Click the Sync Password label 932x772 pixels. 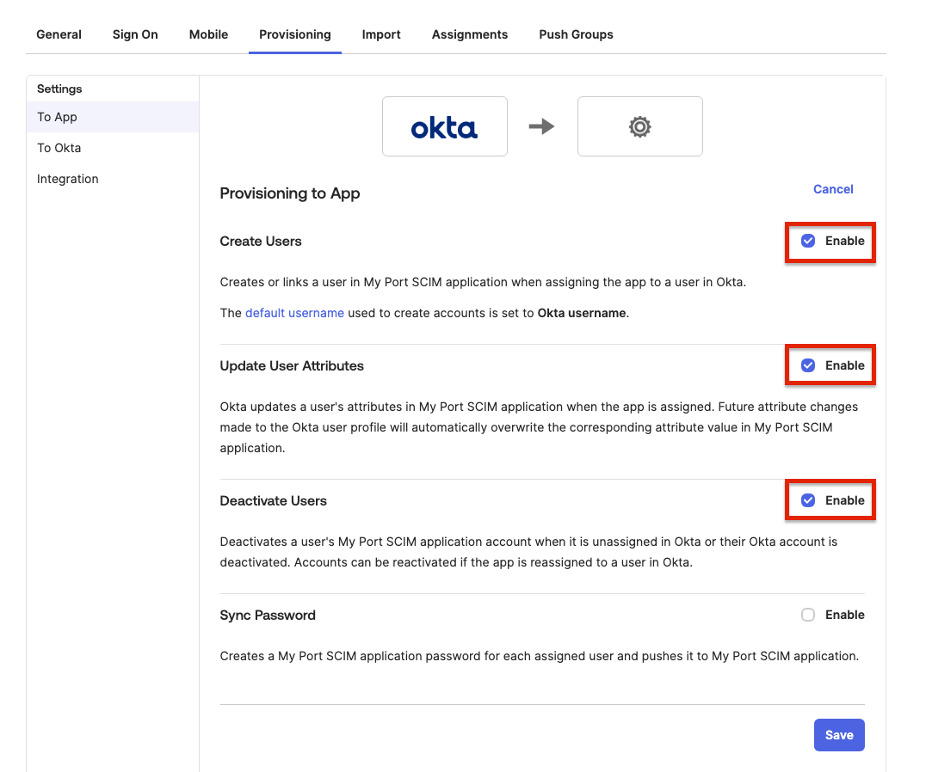pyautogui.click(x=268, y=616)
